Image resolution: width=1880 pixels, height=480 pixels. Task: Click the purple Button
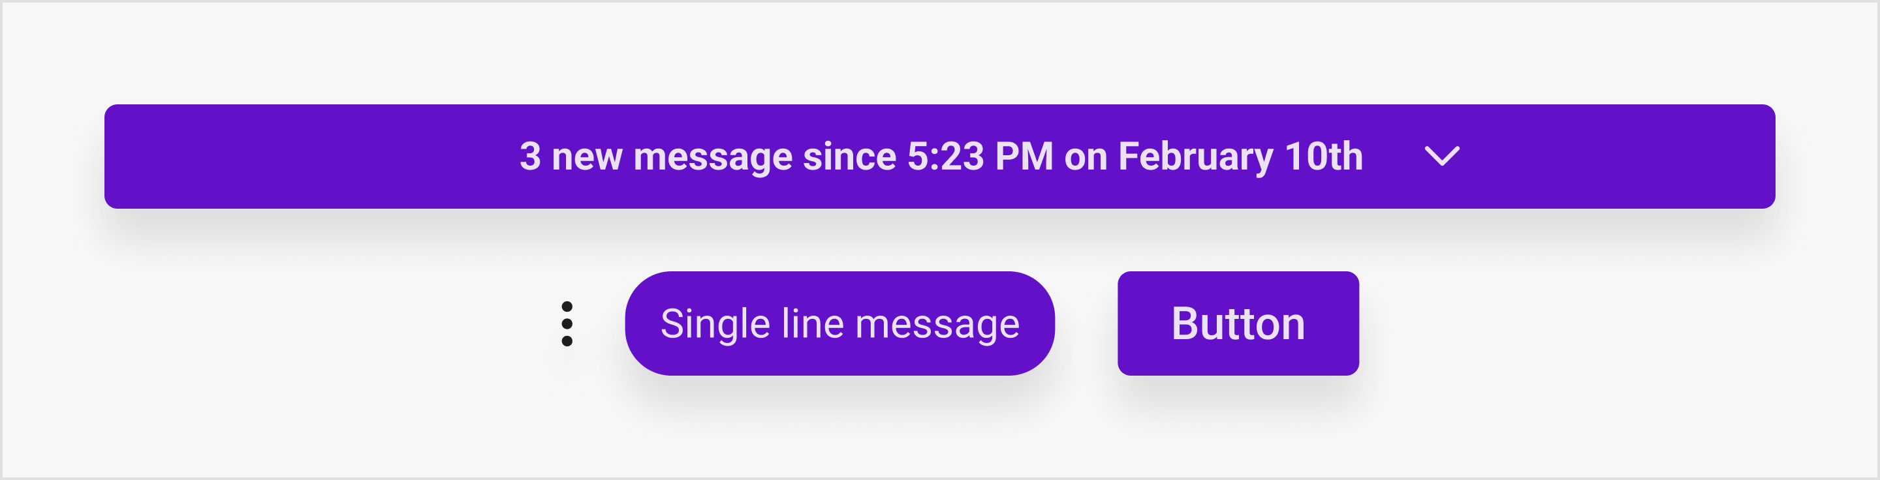point(1238,323)
